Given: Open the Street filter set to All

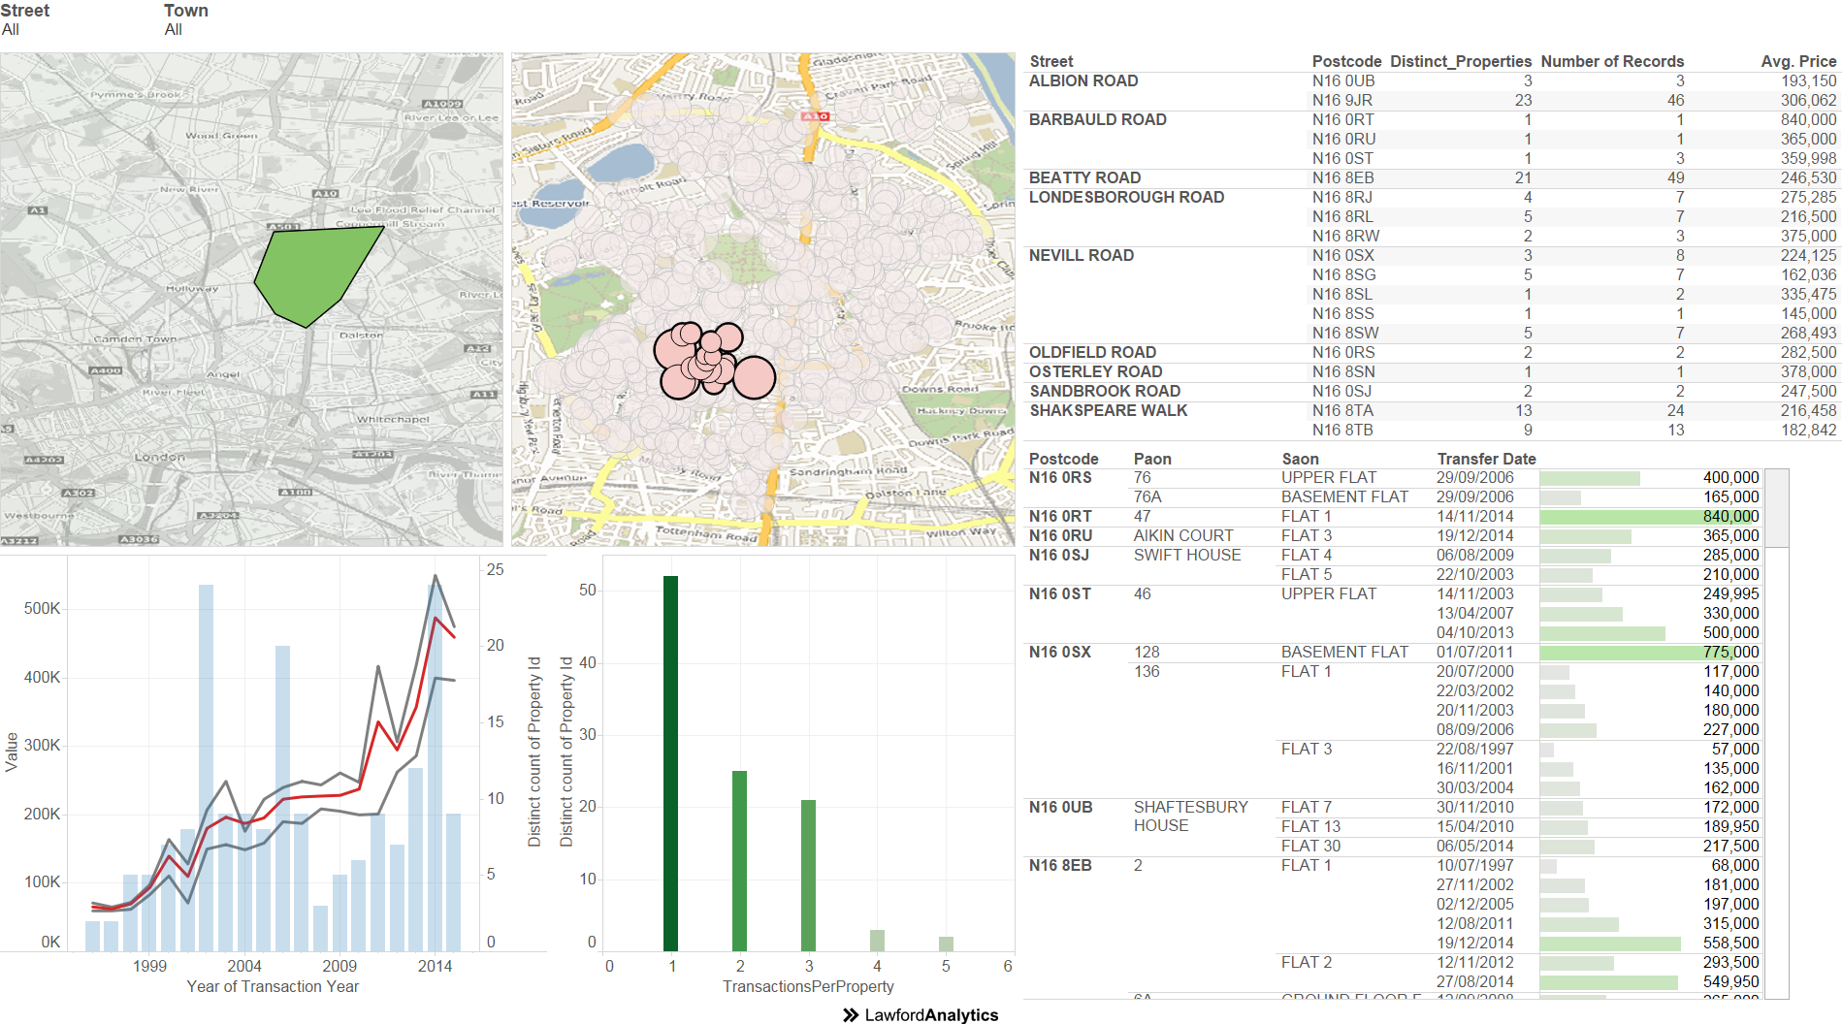Looking at the screenshot, I should coord(11,30).
